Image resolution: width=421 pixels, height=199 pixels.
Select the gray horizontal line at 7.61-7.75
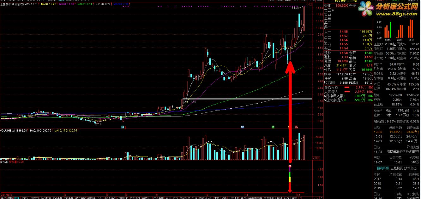point(247,99)
